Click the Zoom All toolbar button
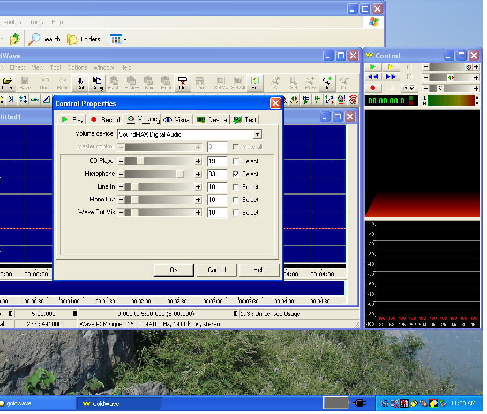The image size is (487, 414). (276, 83)
